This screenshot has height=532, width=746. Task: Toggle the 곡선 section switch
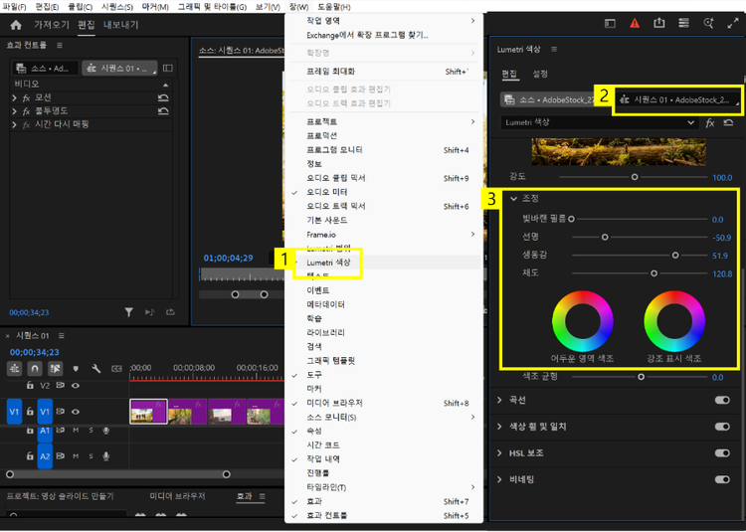pos(722,401)
